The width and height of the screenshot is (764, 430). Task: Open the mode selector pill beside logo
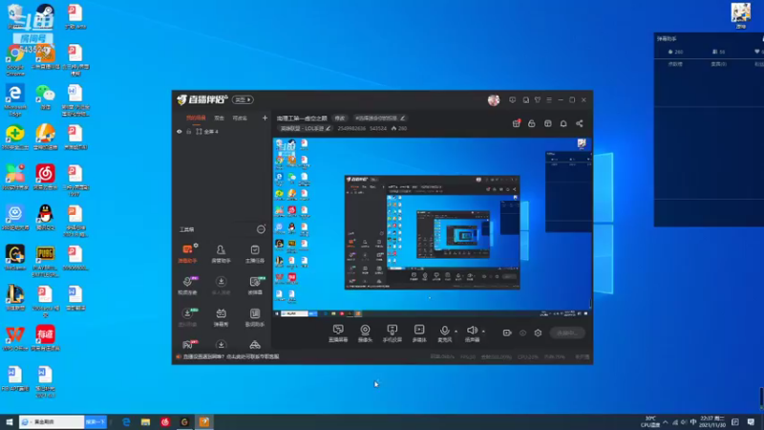(243, 100)
